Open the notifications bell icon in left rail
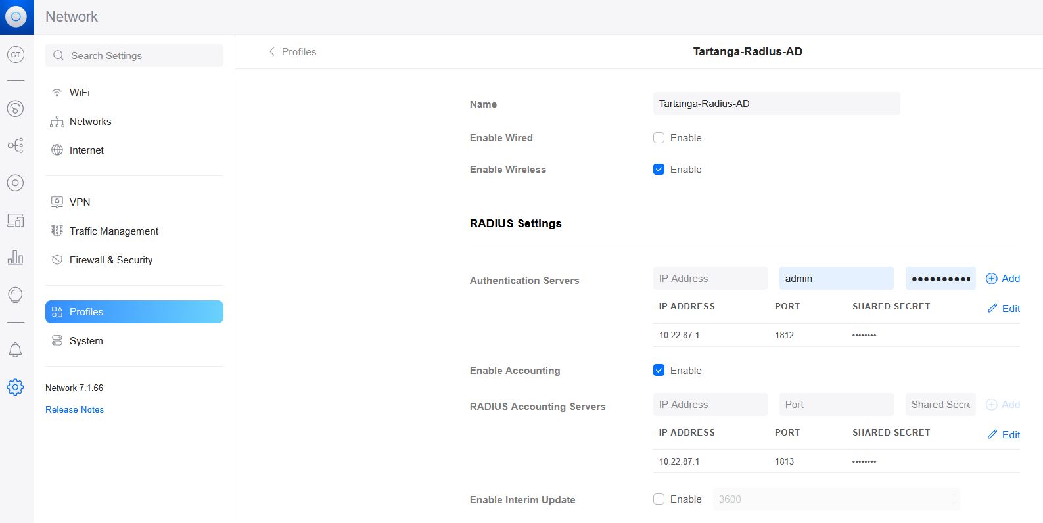Screen dimensions: 1043x523 (15, 350)
